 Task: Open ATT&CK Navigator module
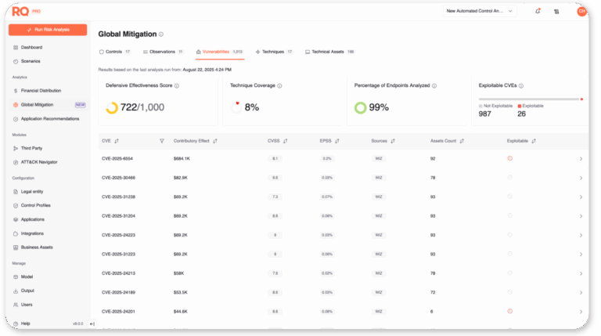pos(39,162)
